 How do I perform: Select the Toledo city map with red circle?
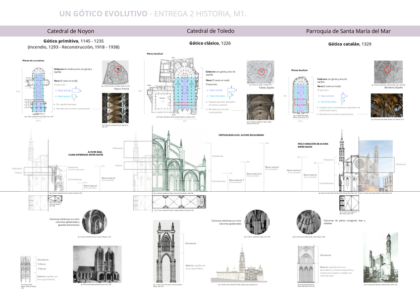tap(261, 71)
